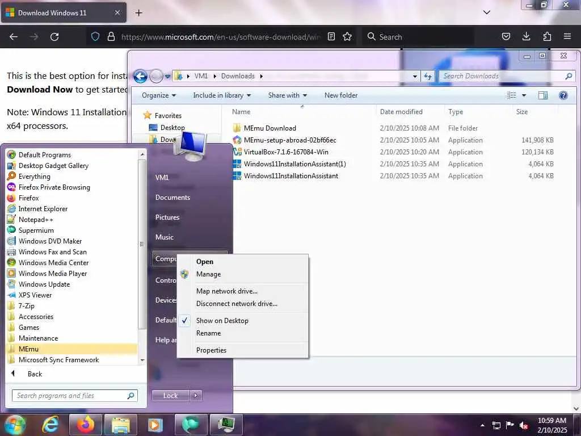The height and width of the screenshot is (436, 581).
Task: Click Explorer back navigation arrow
Action: click(x=141, y=77)
